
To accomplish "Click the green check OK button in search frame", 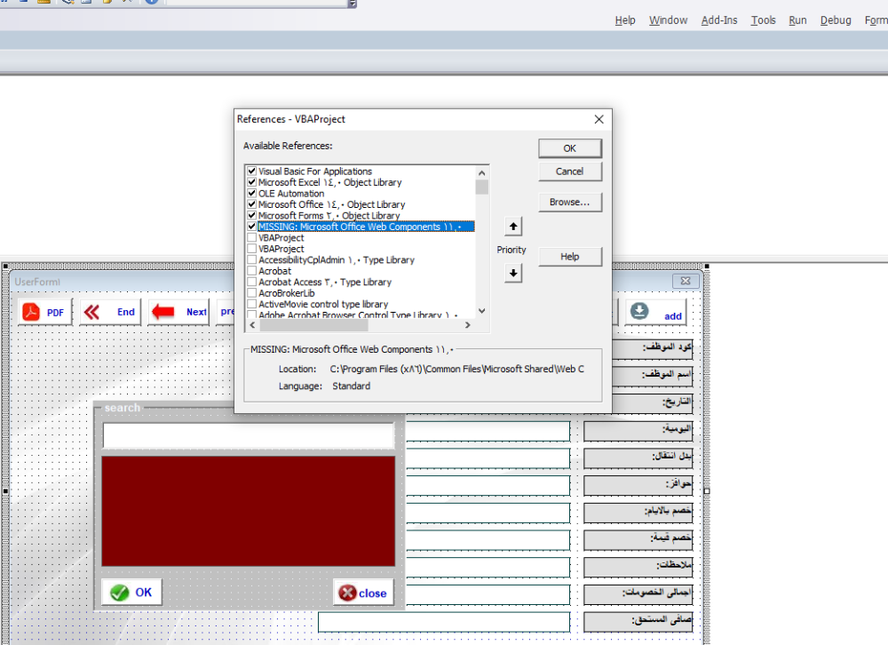I will click(131, 593).
